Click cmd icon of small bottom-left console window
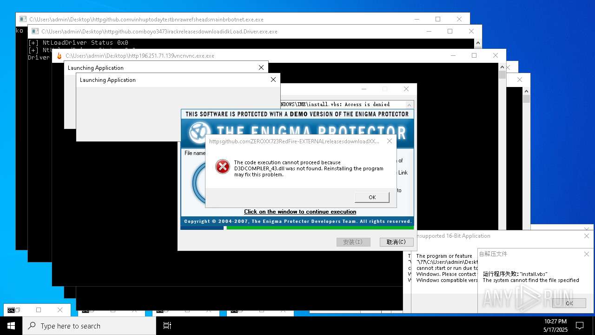This screenshot has height=335, width=595. point(11,310)
